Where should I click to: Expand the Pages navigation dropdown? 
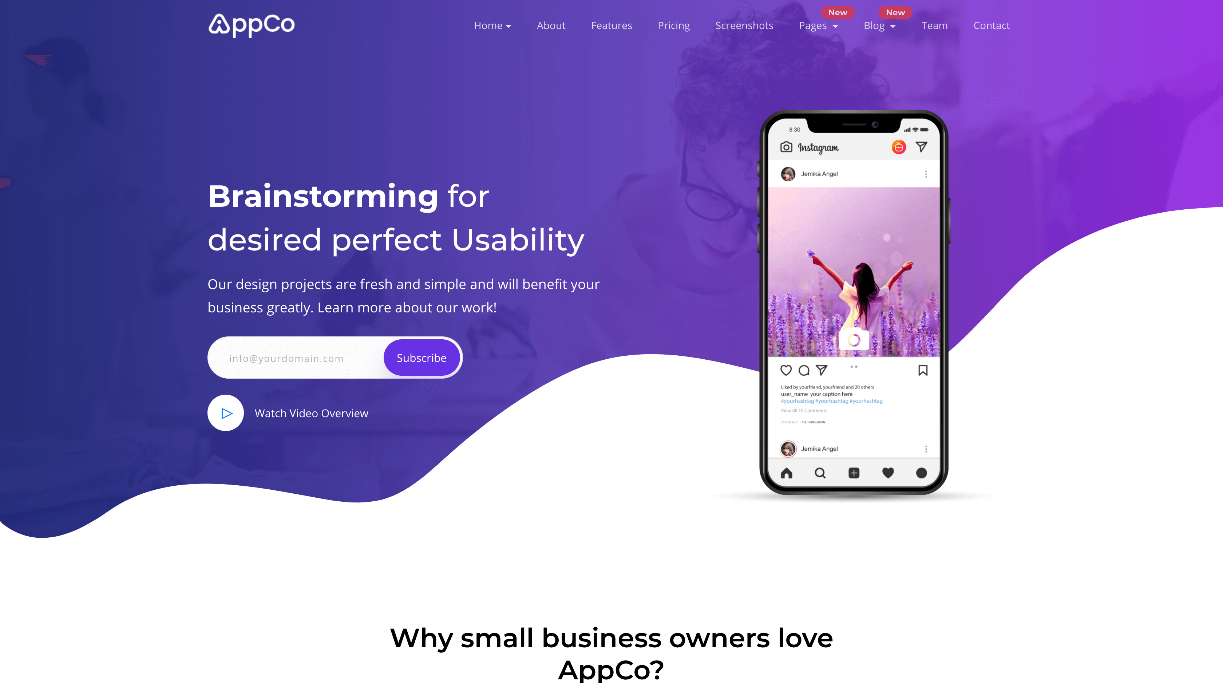tap(818, 25)
